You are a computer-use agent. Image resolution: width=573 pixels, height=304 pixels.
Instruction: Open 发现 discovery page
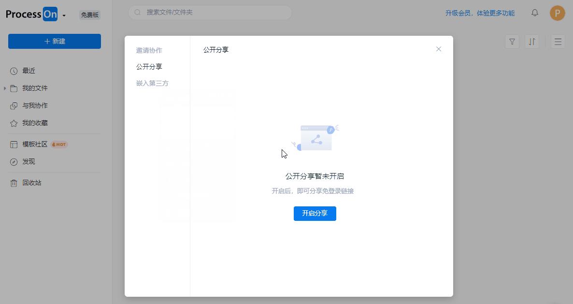coord(28,161)
